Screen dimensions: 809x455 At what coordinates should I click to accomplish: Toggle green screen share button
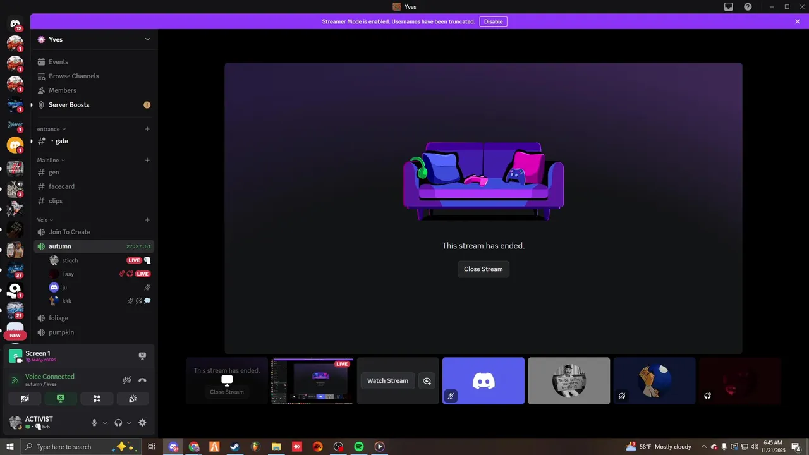[61, 399]
